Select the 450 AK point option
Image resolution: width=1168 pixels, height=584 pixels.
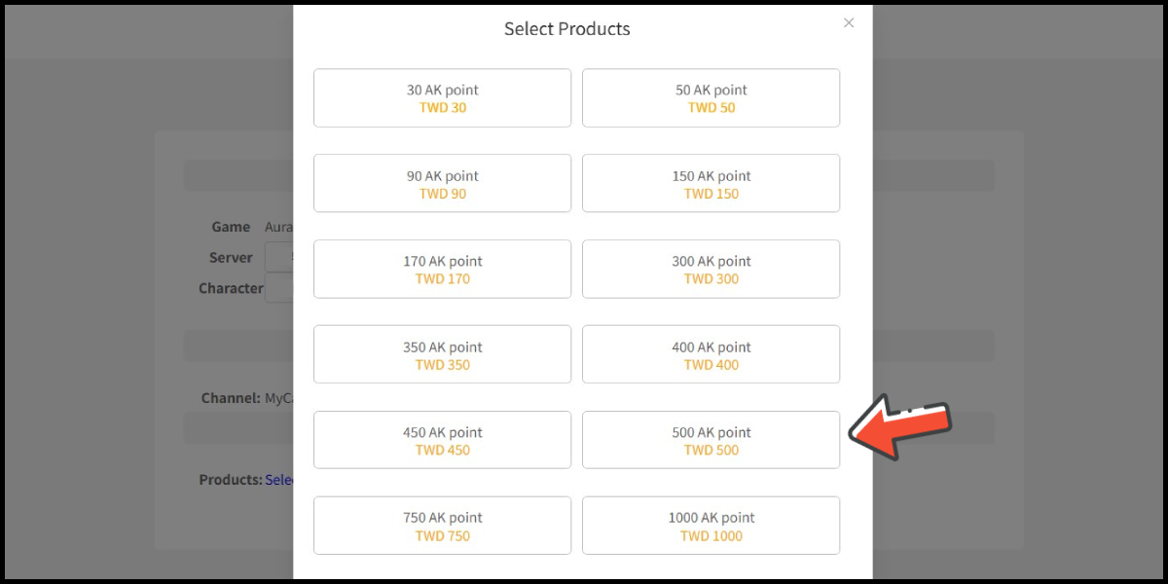coord(442,440)
